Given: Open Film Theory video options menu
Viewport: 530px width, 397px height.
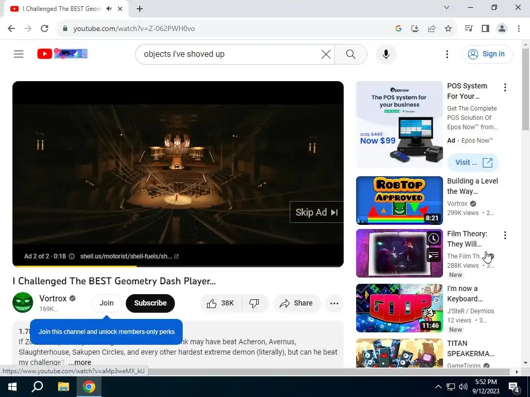Looking at the screenshot, I should click(505, 235).
